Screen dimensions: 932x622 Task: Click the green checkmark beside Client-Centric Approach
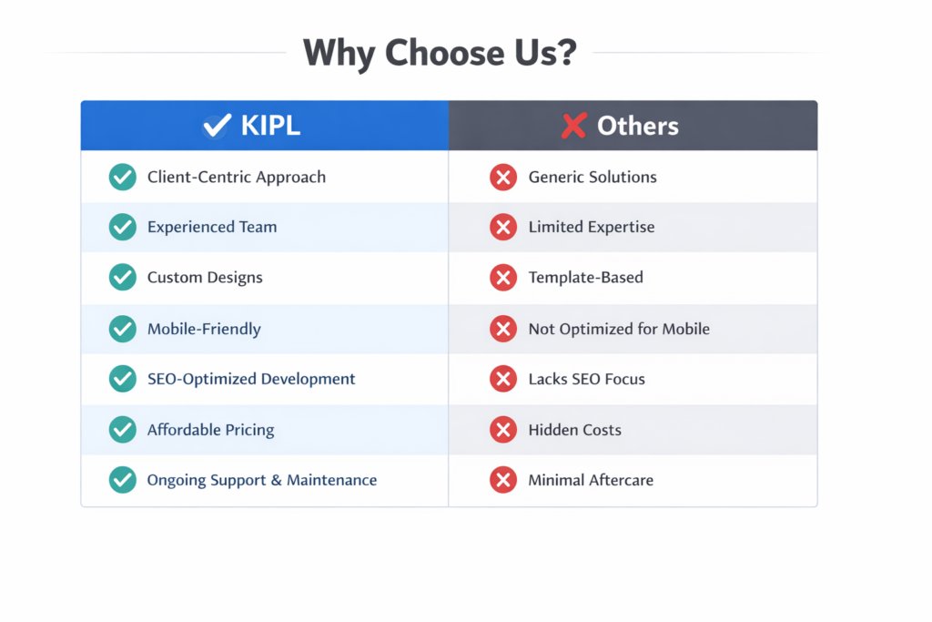122,177
